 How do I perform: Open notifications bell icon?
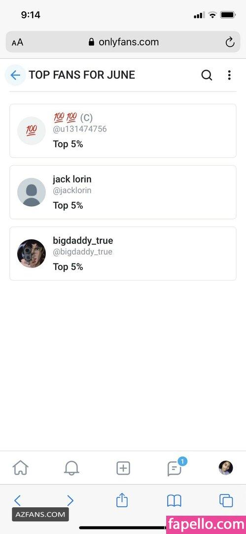[x=71, y=468]
